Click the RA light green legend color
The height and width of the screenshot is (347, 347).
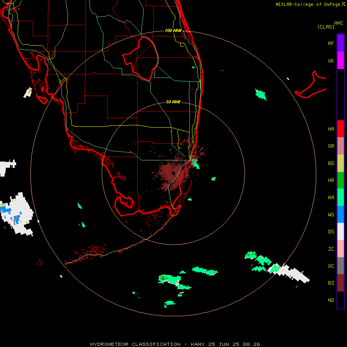click(340, 197)
